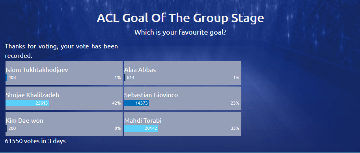Select the Sebastian Giovinco name label
The height and width of the screenshot is (153, 360).
coord(151,95)
